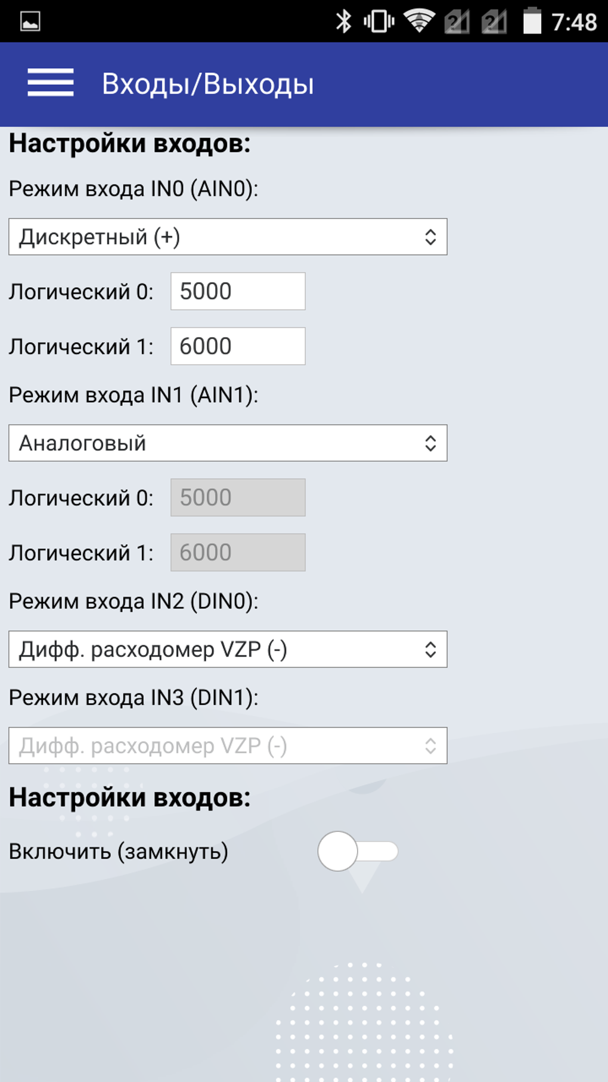Open the Дифф. расходомер VZP dropdown for IN2
This screenshot has width=608, height=1082.
click(227, 649)
